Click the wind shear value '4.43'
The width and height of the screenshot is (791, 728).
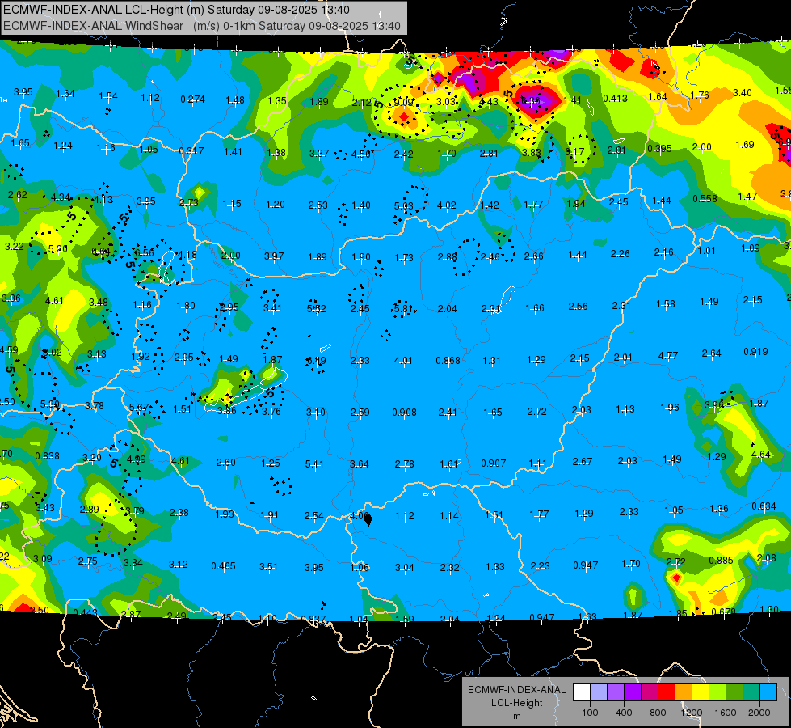488,102
